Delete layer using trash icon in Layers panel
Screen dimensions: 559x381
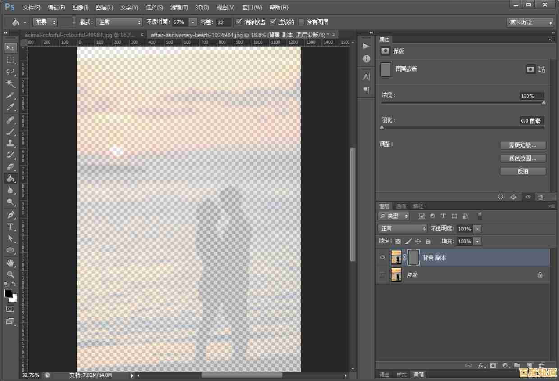541,365
